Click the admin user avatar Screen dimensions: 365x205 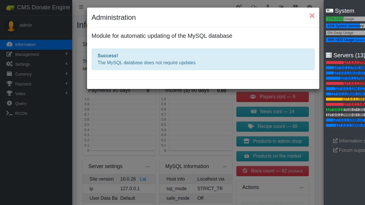click(11, 26)
